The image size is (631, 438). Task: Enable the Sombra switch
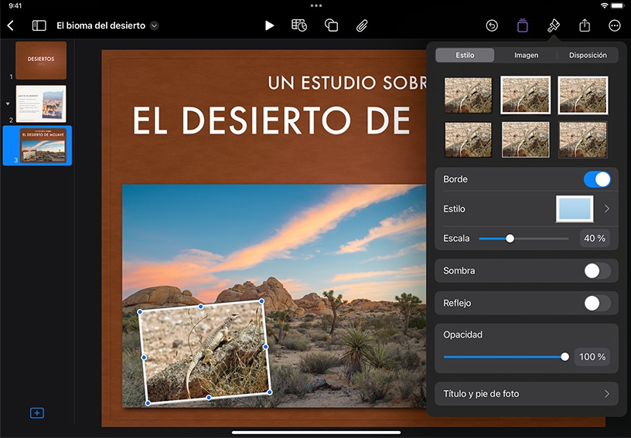pyautogui.click(x=597, y=271)
